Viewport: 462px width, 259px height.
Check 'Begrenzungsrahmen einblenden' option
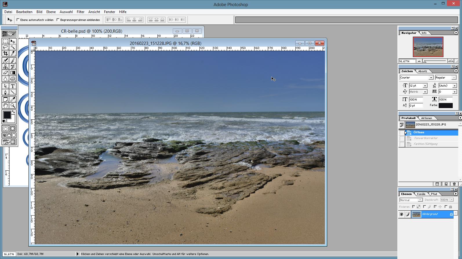pos(58,20)
